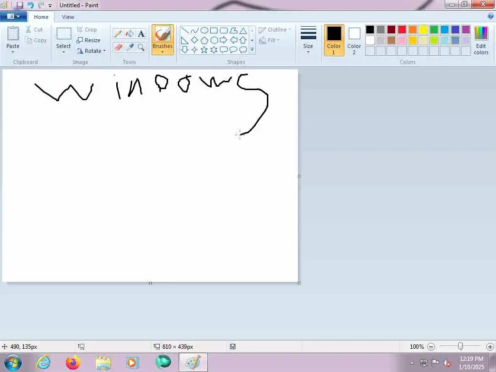
Task: Select the Color 1 box
Action: [x=334, y=40]
